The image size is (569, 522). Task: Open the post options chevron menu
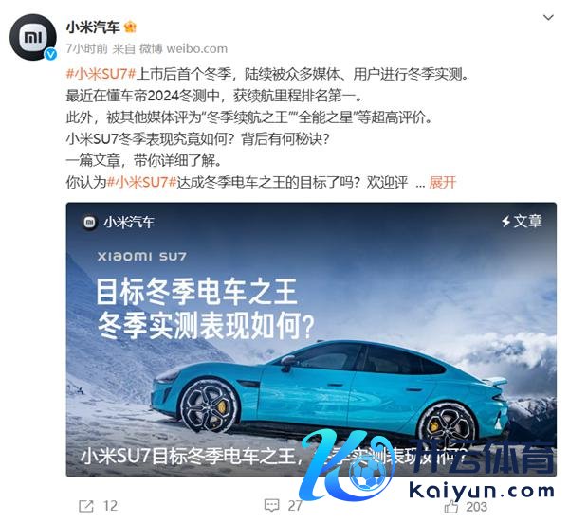click(548, 17)
